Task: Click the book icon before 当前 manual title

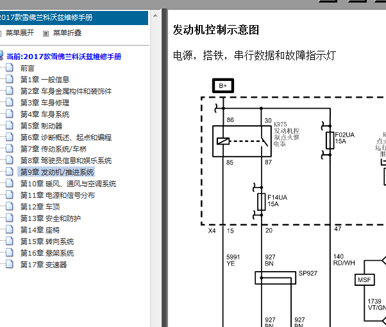Action: 1,56
